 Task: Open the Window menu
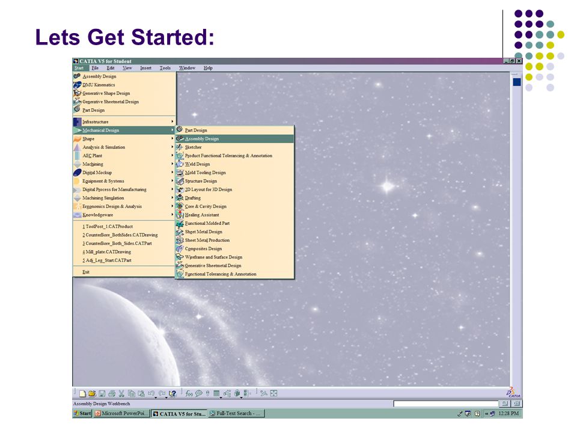pos(187,68)
